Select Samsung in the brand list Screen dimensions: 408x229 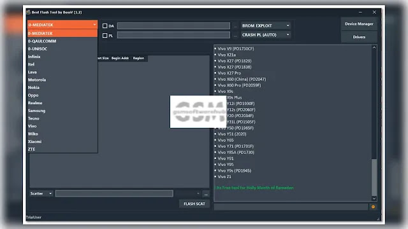coord(62,111)
